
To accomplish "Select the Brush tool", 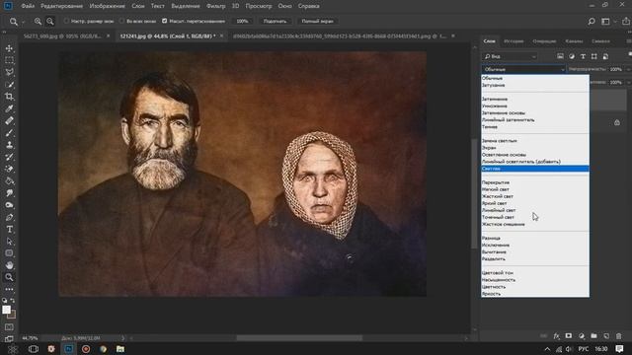I will (9, 133).
